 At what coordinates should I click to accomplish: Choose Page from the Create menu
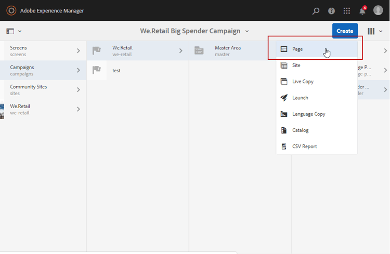point(297,49)
